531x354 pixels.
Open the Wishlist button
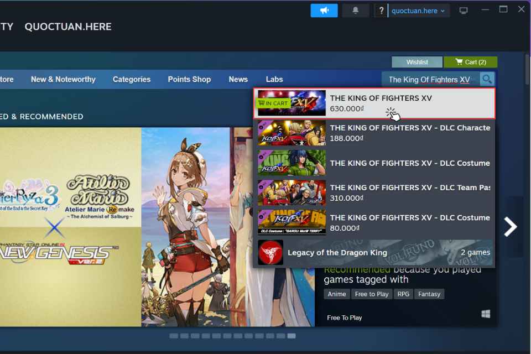[x=417, y=62]
